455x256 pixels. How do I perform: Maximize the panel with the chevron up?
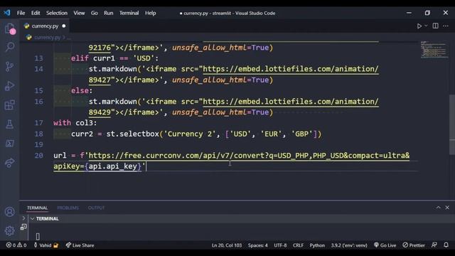[438, 207]
